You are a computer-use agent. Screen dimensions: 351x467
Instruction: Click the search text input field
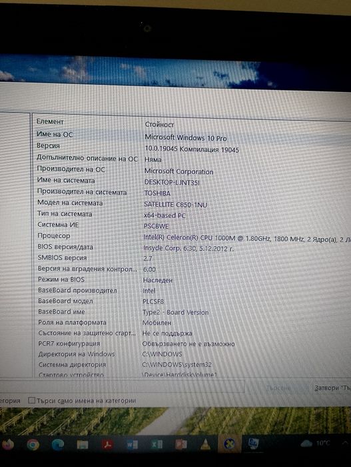coord(122,386)
